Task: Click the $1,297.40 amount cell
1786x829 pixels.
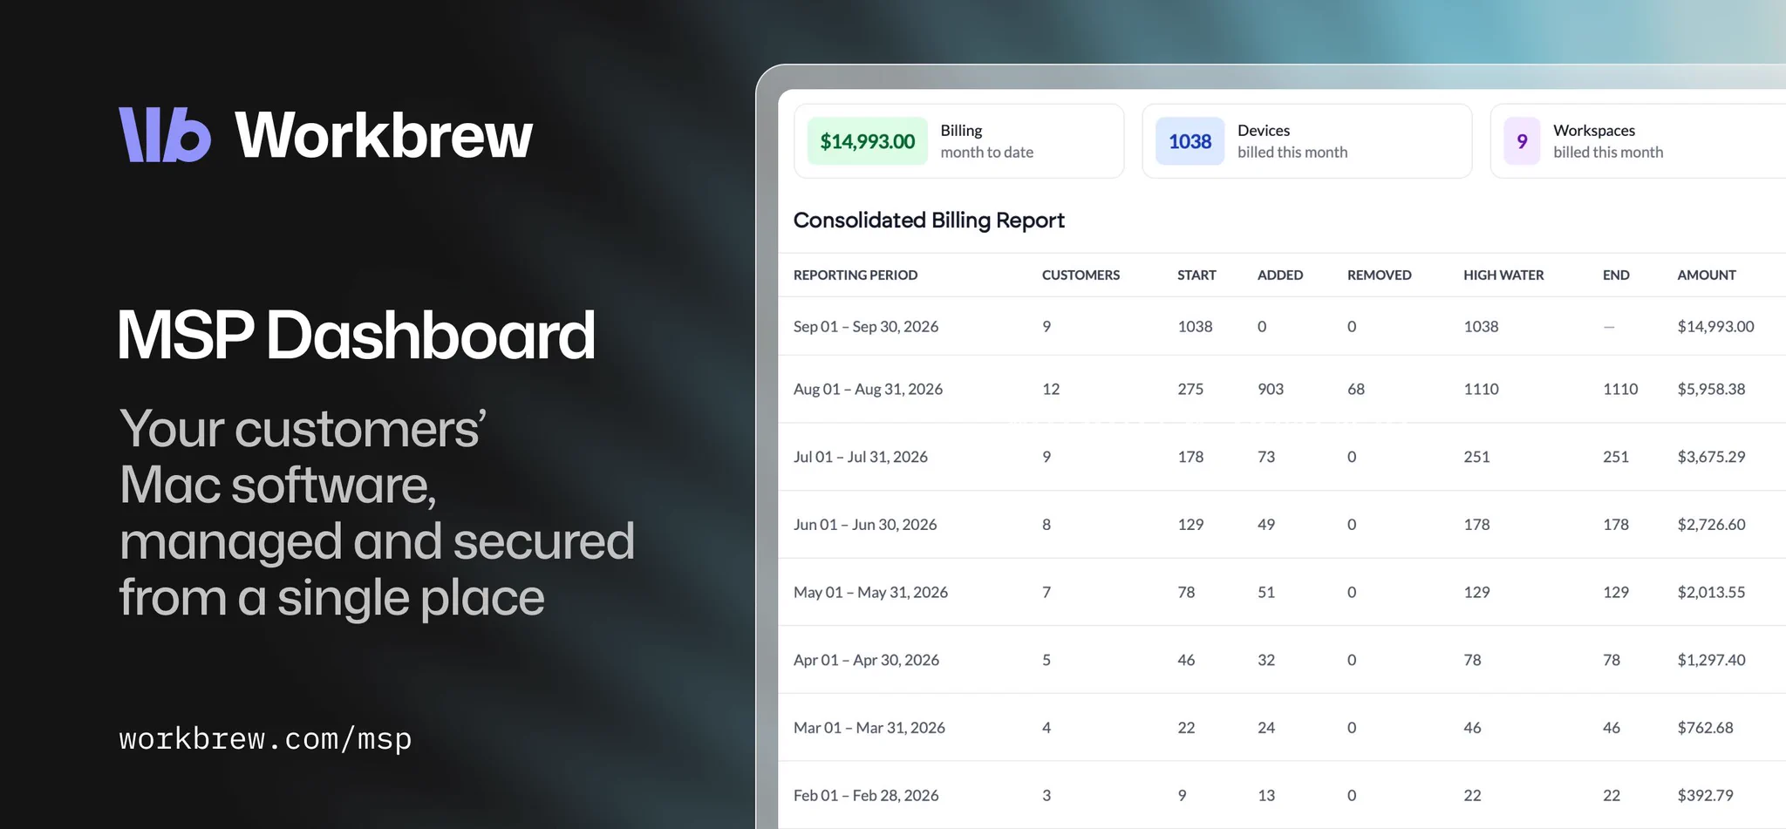Action: pyautogui.click(x=1711, y=660)
